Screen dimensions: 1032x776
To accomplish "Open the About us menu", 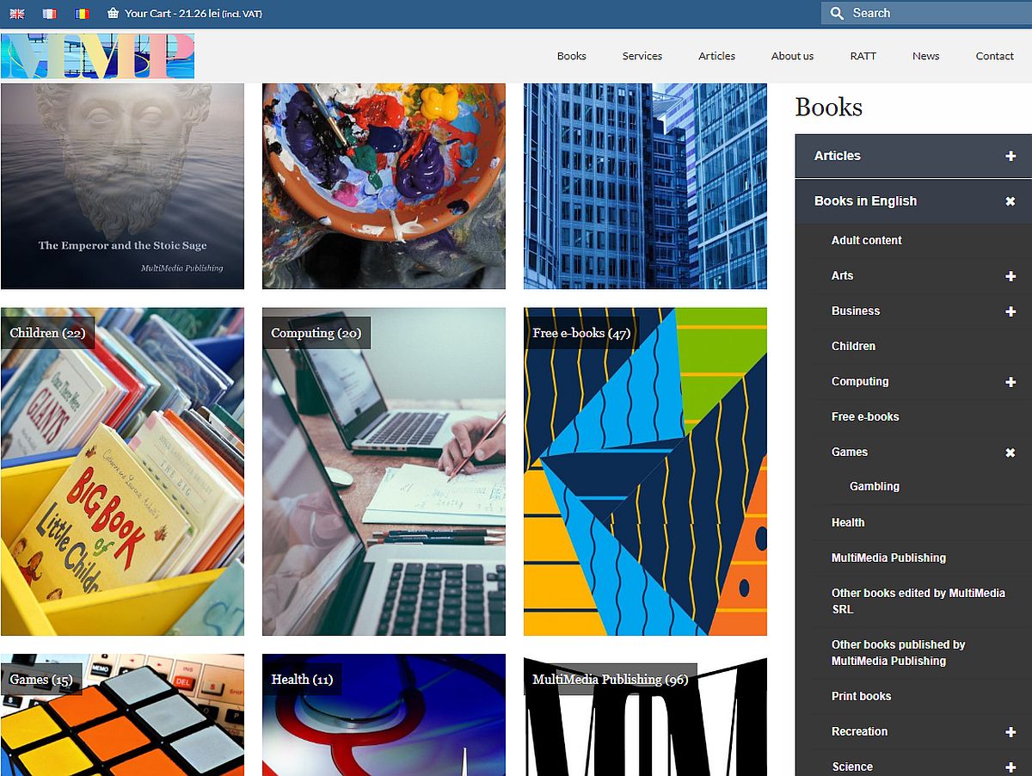I will (792, 56).
